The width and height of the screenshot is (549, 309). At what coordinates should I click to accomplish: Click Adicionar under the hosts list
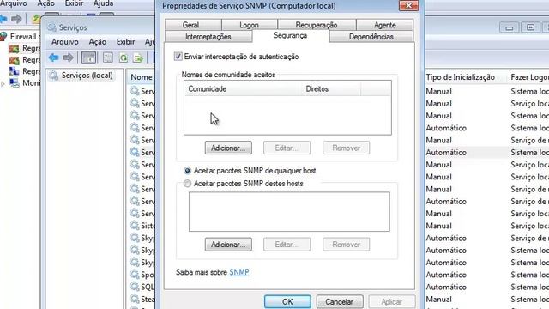[x=228, y=245]
